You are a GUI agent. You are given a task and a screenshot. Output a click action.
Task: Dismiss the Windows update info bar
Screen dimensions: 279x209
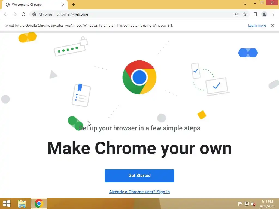point(272,25)
